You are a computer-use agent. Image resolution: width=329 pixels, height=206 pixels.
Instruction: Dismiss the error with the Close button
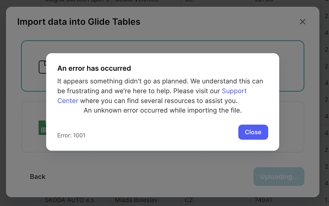(x=253, y=132)
